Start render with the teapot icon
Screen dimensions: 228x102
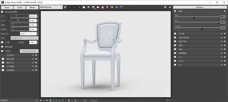click(x=170, y=7)
